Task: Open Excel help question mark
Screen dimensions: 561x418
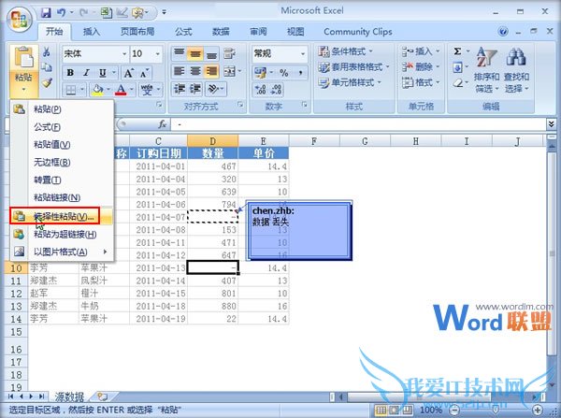Action: point(503,32)
